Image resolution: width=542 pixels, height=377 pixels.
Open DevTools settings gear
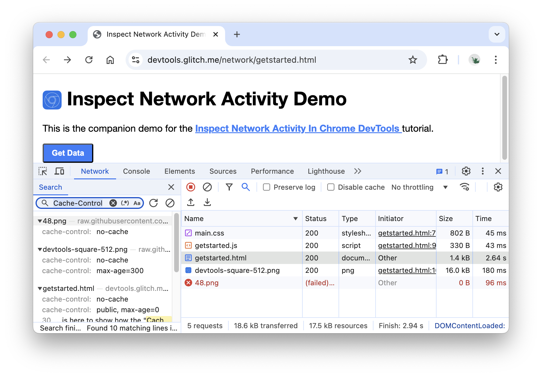point(466,171)
